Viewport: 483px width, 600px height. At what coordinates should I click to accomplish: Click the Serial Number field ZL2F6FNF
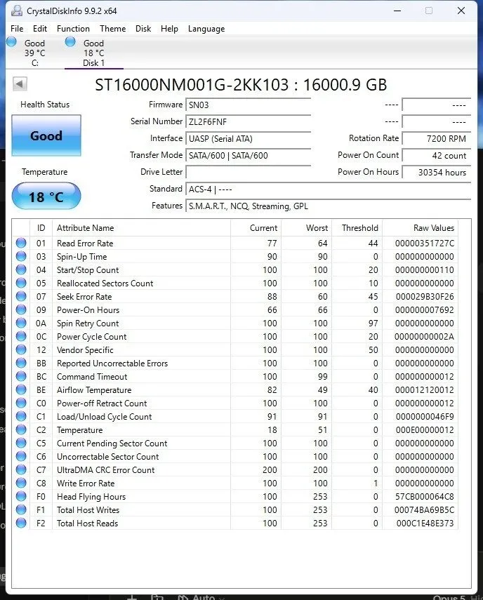click(248, 121)
